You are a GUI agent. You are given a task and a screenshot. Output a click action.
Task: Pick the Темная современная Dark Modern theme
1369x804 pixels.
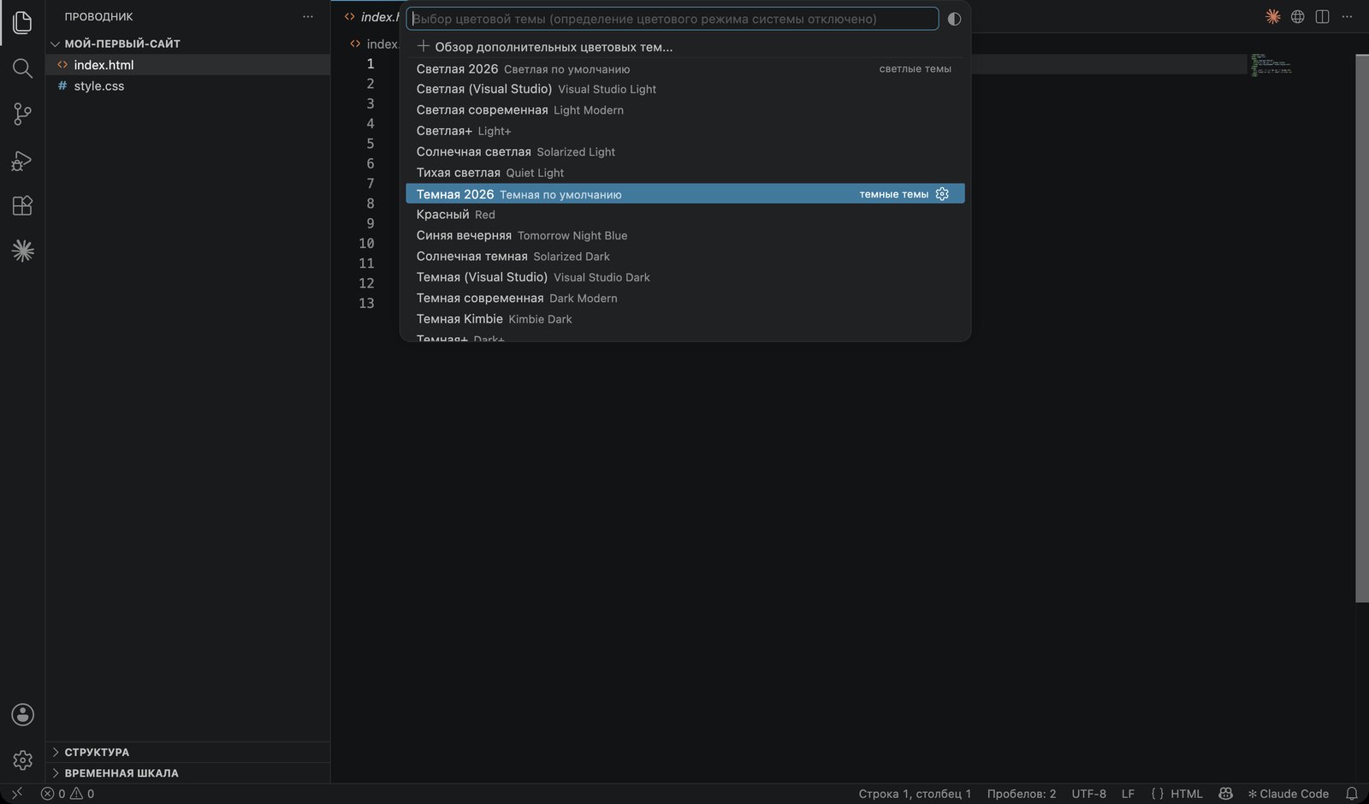(x=684, y=299)
